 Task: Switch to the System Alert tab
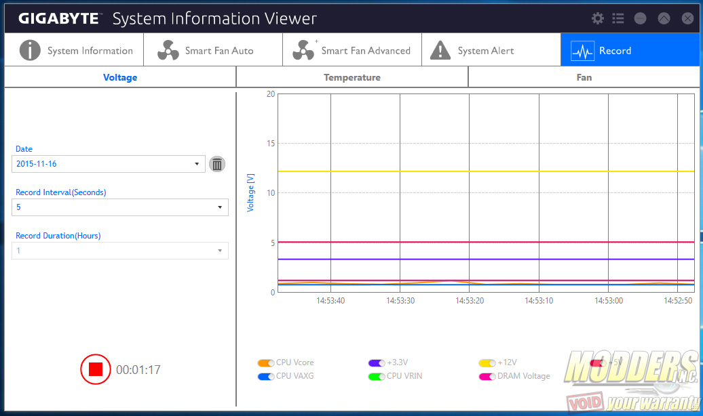491,50
